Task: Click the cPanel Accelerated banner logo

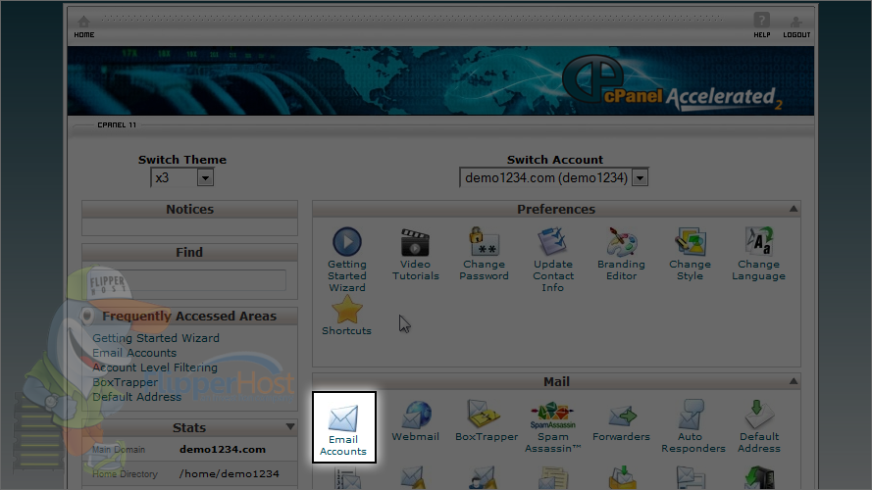Action: point(672,83)
